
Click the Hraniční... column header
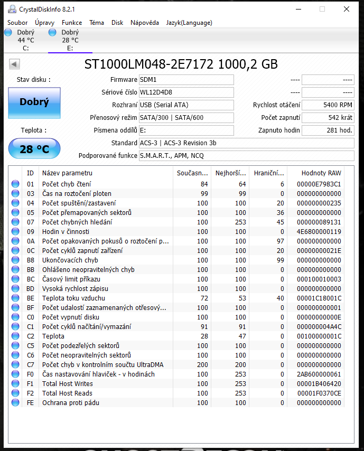pos(268,173)
